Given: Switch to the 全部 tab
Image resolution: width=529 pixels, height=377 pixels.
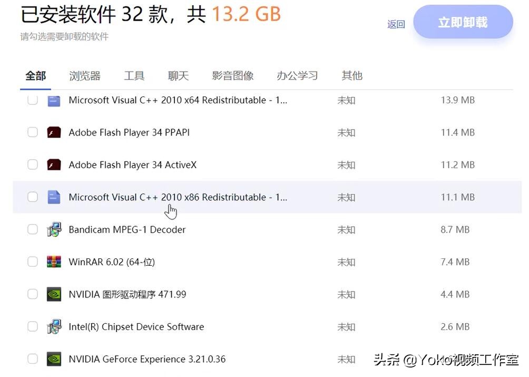Looking at the screenshot, I should 35,75.
